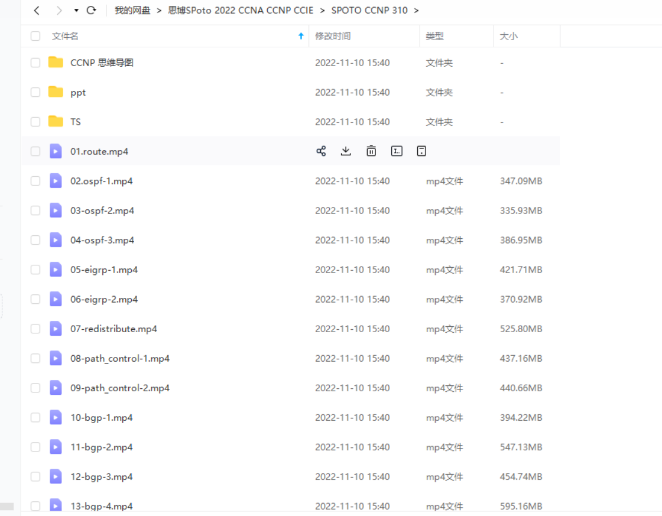The image size is (662, 516).
Task: Select file name 05-eigrp-1.mp4
Action: pyautogui.click(x=104, y=270)
